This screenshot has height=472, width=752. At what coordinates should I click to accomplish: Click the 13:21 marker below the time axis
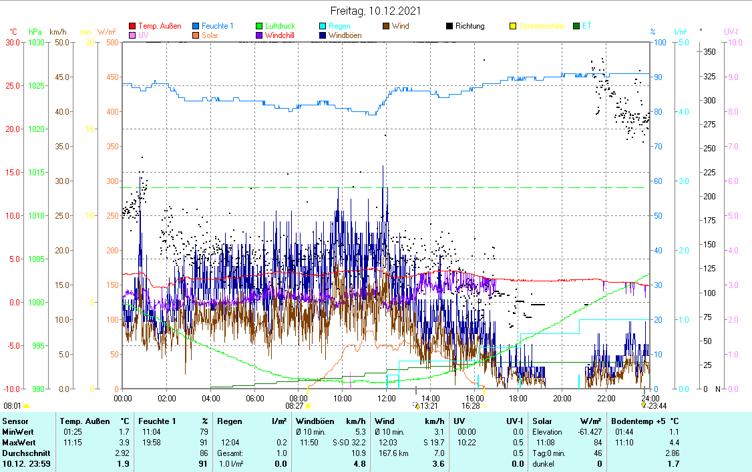[x=417, y=405]
